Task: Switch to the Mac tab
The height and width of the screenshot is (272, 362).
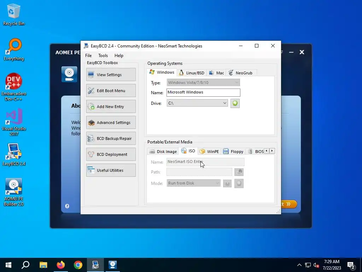Action: pos(216,73)
